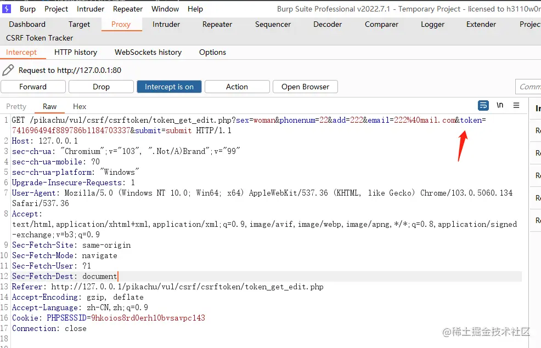
Task: Click the Accept: header name on line 8
Action: tap(27, 214)
